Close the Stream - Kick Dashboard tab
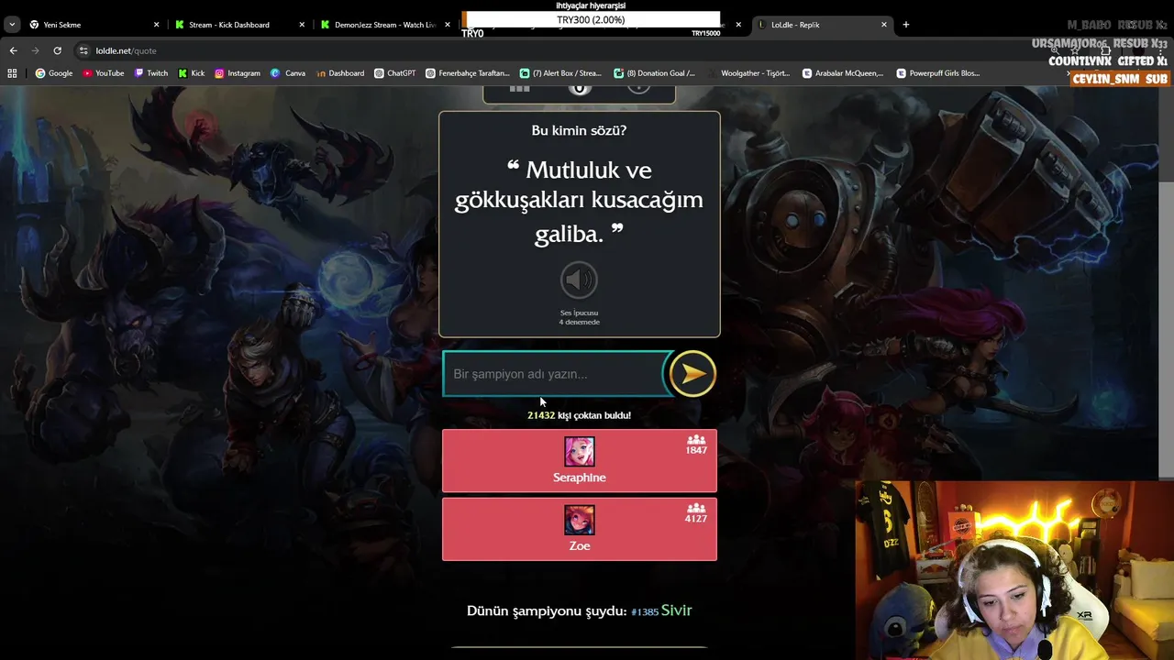Image resolution: width=1174 pixels, height=660 pixels. click(x=302, y=25)
